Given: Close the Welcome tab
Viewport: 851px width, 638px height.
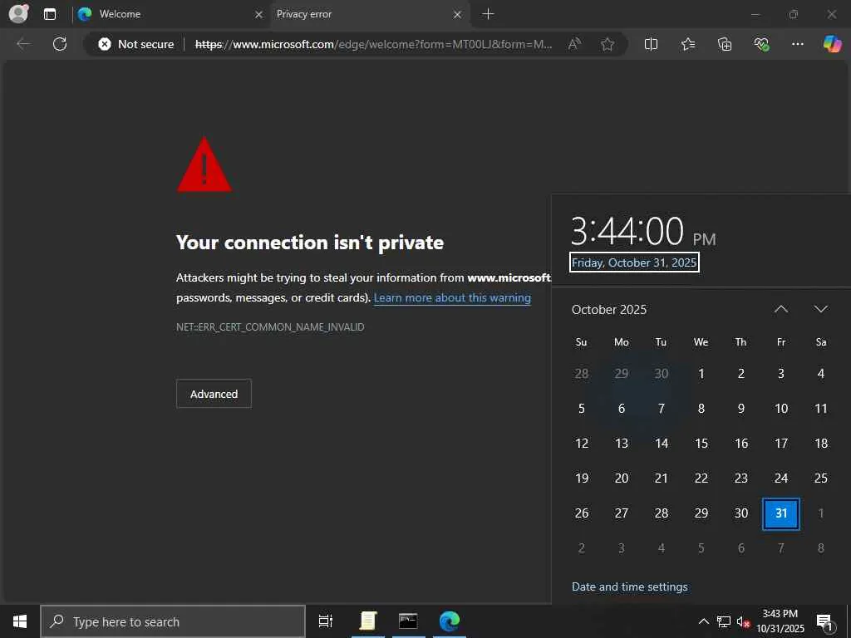Looking at the screenshot, I should [259, 15].
